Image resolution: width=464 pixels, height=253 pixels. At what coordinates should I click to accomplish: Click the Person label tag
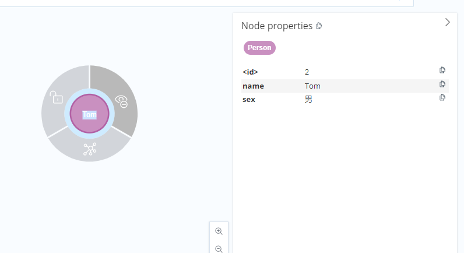(259, 48)
